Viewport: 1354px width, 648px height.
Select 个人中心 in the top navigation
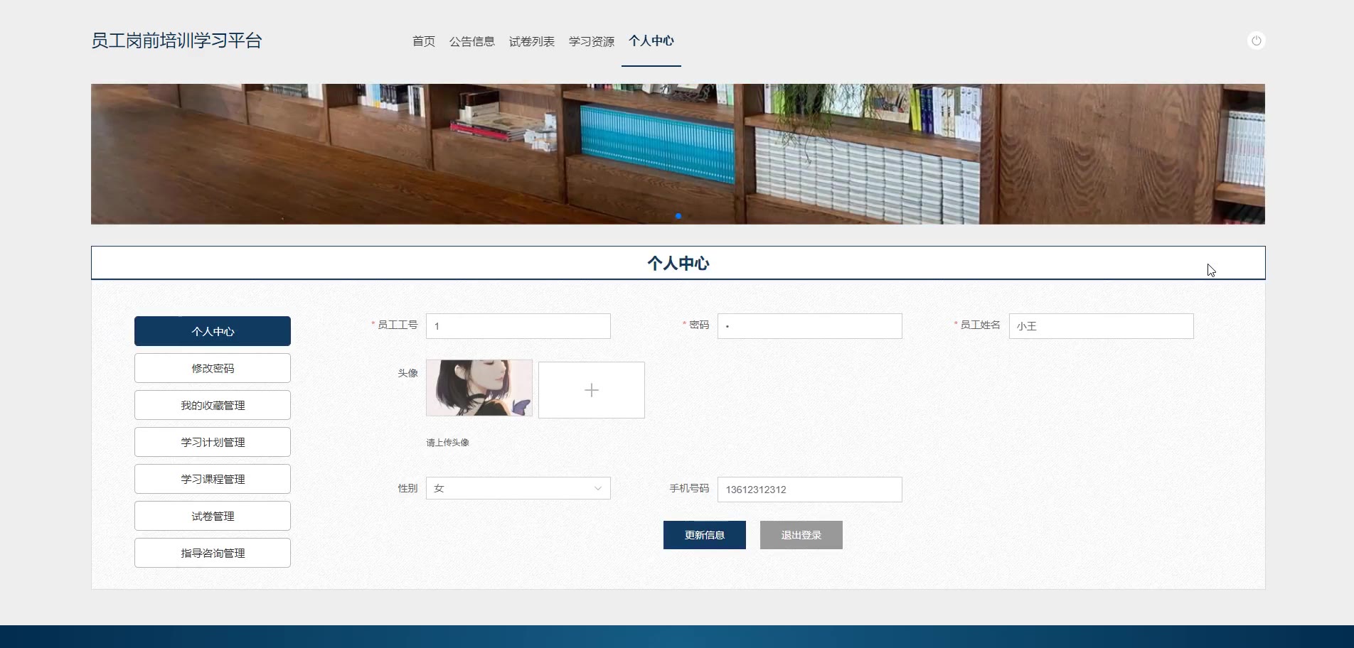(x=651, y=41)
